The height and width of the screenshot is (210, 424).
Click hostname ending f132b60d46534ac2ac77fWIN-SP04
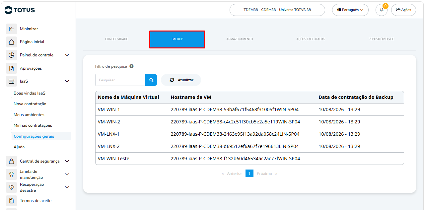pos(235,159)
